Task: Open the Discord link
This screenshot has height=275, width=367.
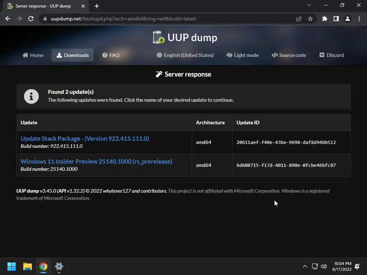Action: [332, 55]
